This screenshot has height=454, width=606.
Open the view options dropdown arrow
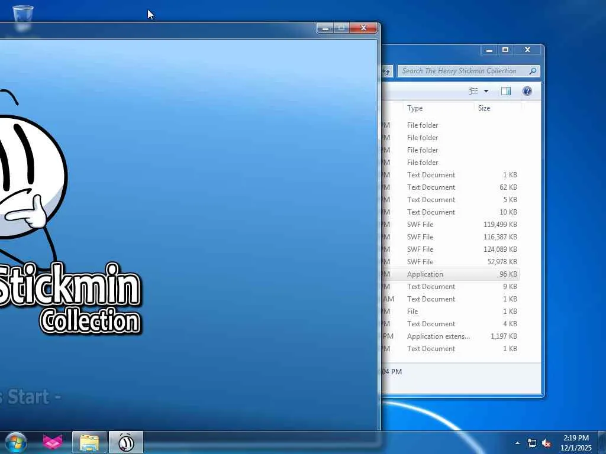click(486, 91)
